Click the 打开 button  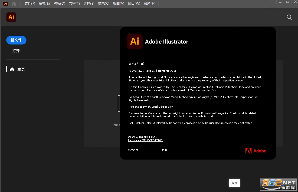pos(16,51)
